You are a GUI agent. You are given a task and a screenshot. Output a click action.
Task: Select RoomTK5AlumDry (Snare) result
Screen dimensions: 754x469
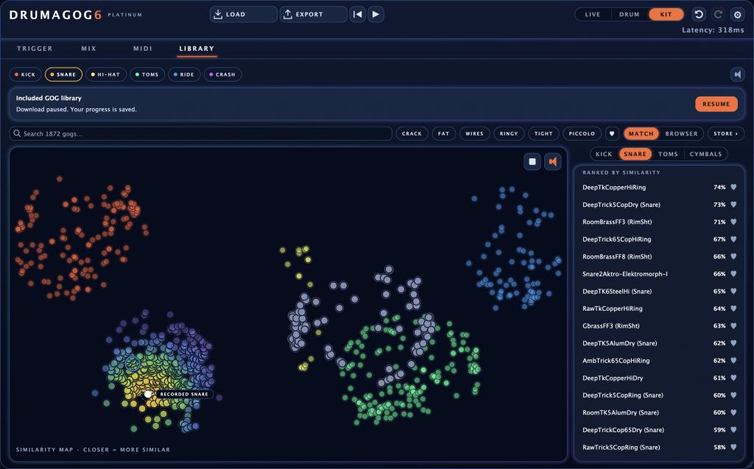(x=659, y=412)
